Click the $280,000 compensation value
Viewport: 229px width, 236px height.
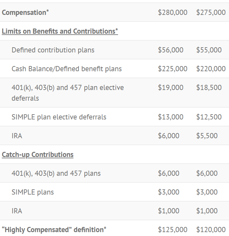173,13
